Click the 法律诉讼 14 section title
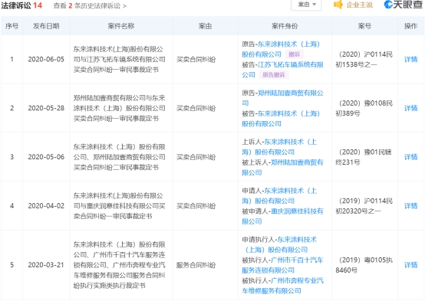The width and height of the screenshot is (425, 301). click(21, 5)
